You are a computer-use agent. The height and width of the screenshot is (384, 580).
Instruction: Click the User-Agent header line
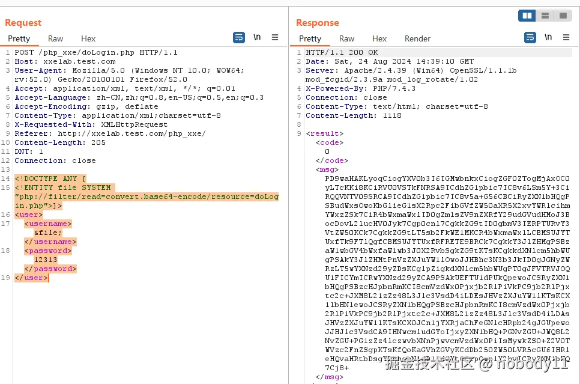130,75
